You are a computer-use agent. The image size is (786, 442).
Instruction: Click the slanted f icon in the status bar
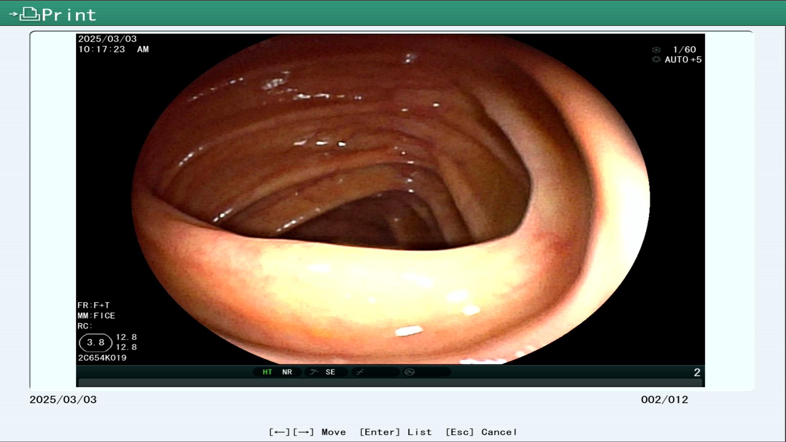[x=360, y=372]
